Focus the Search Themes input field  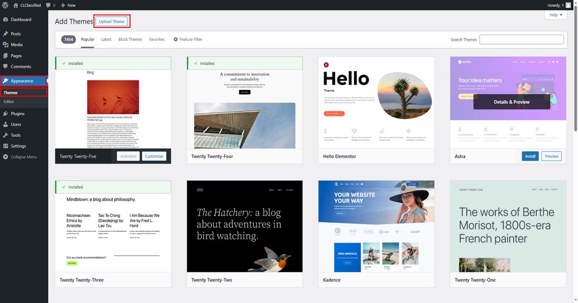521,39
